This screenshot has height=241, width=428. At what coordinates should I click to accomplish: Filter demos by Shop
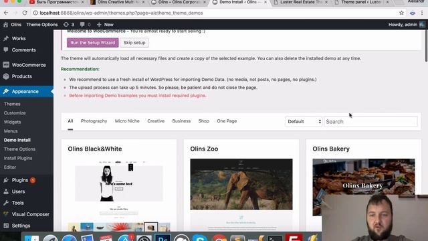(203, 121)
